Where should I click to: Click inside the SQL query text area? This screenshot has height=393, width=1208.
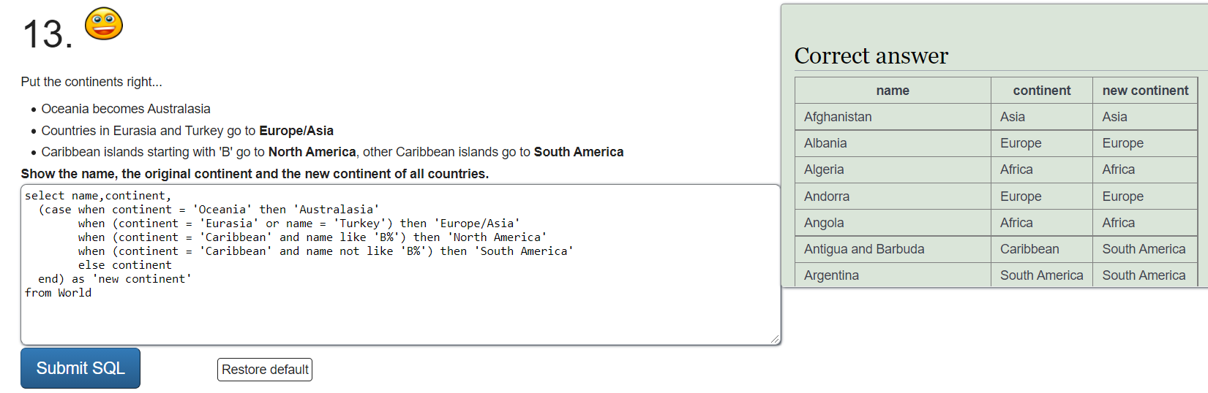pos(400,264)
